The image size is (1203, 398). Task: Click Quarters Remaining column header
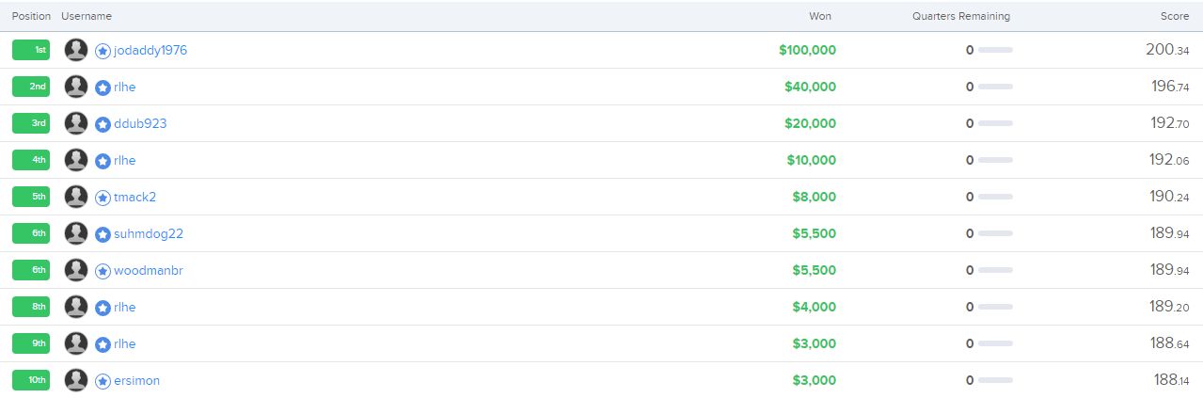[x=961, y=16]
